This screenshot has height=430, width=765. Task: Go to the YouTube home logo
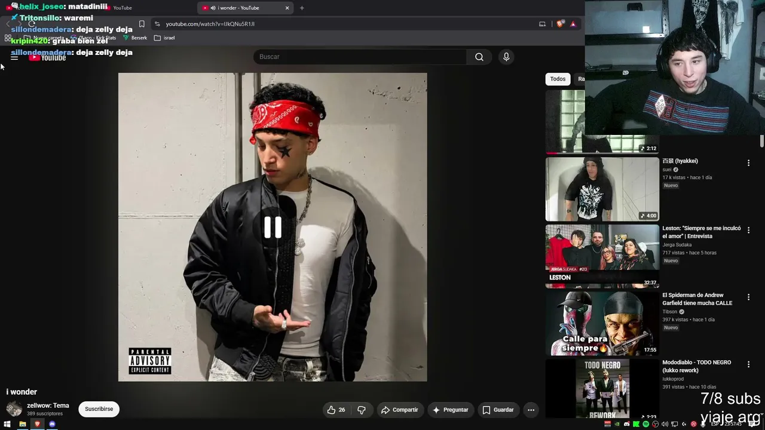[47, 57]
